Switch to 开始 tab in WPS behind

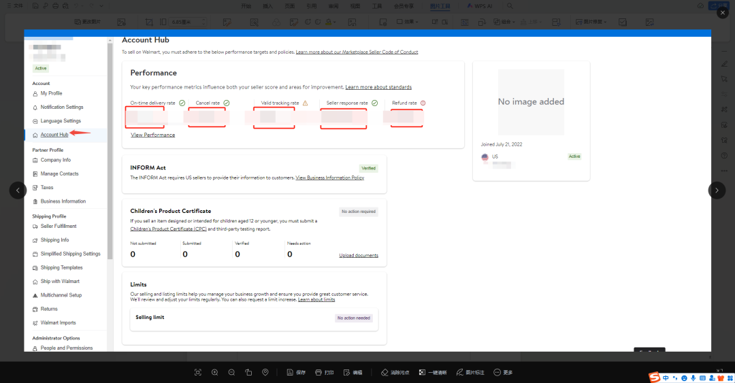(x=246, y=6)
